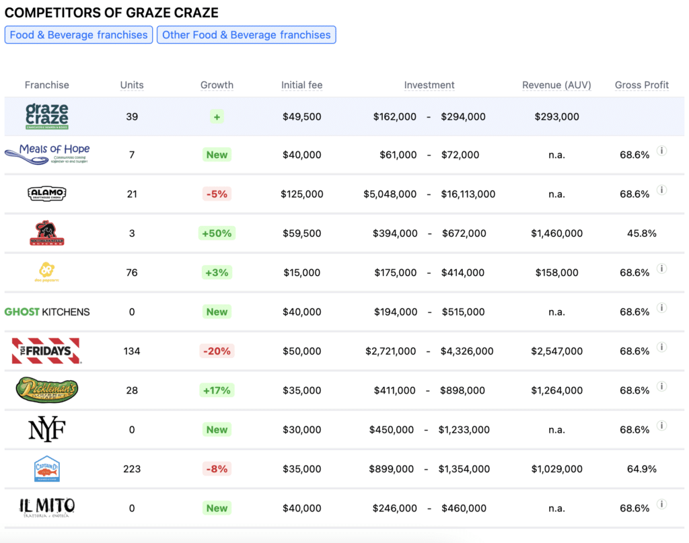Click the $1,460,000 revenue value

[x=556, y=233]
